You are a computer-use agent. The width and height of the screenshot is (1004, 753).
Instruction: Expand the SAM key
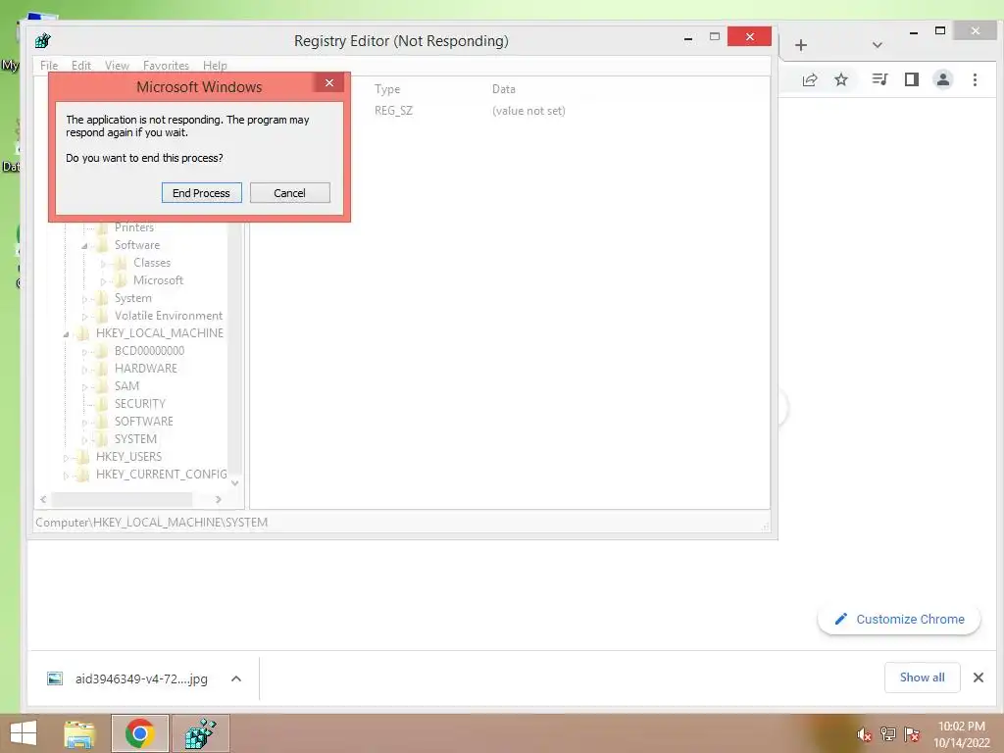click(x=84, y=386)
